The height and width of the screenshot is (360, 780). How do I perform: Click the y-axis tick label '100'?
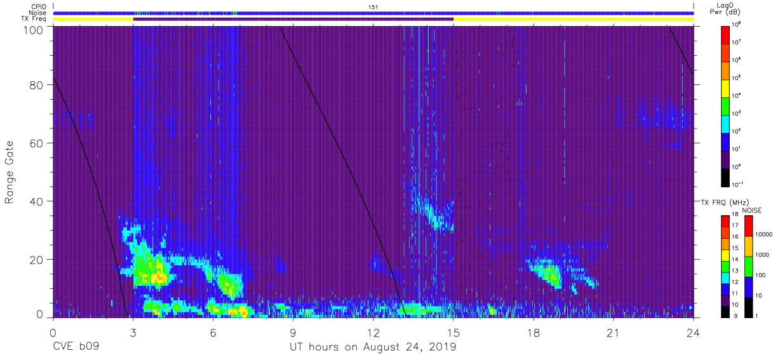click(33, 29)
